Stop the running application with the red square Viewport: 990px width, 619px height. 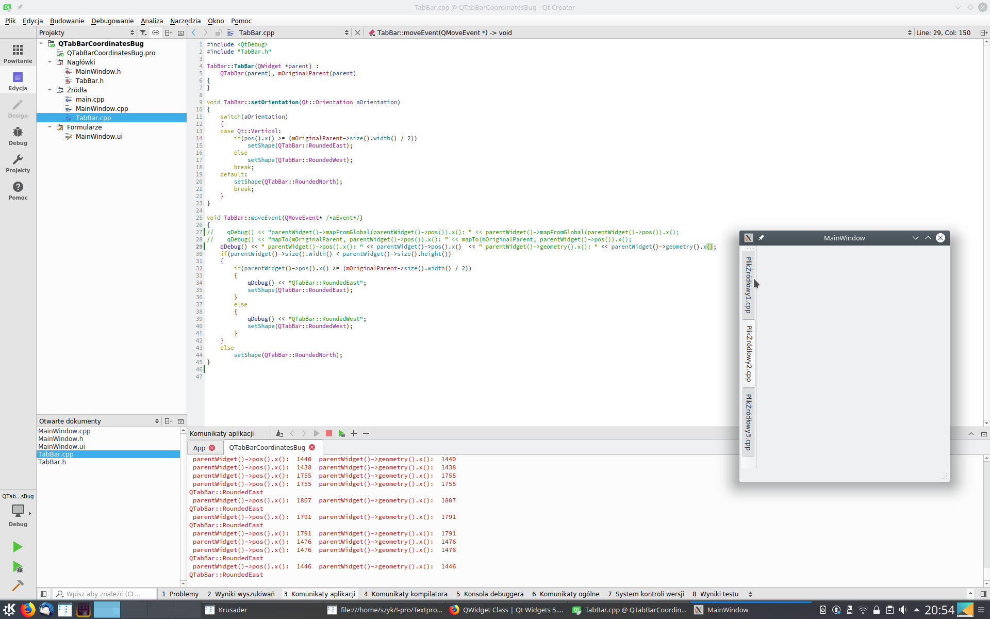tap(329, 433)
